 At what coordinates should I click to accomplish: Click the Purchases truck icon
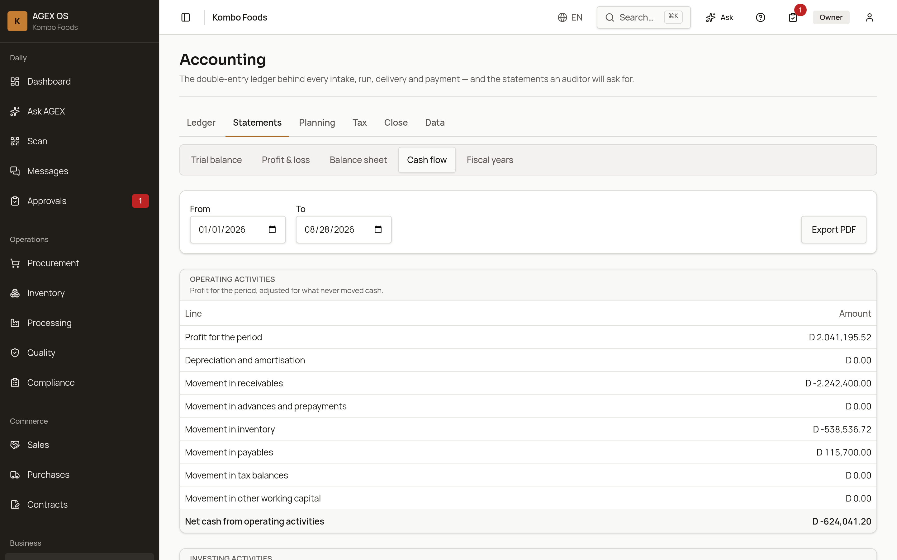15,475
